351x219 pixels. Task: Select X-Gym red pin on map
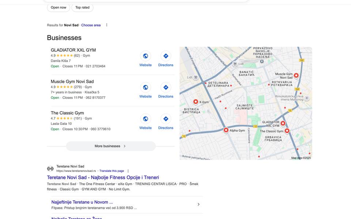[196, 102]
